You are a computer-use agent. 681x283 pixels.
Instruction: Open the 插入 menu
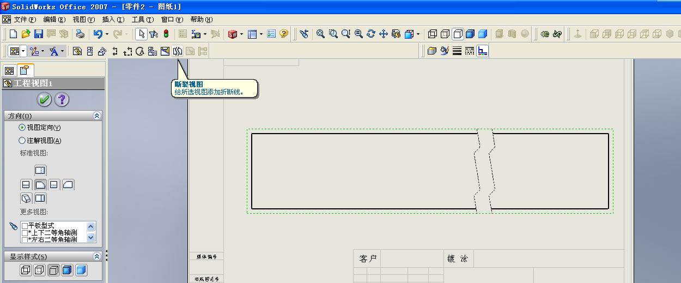tap(113, 20)
